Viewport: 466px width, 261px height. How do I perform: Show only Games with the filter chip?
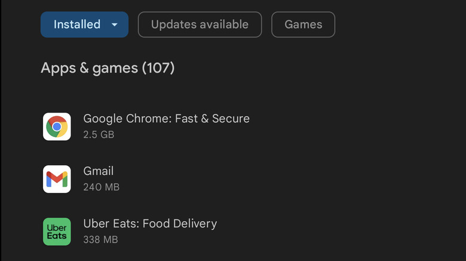click(303, 24)
